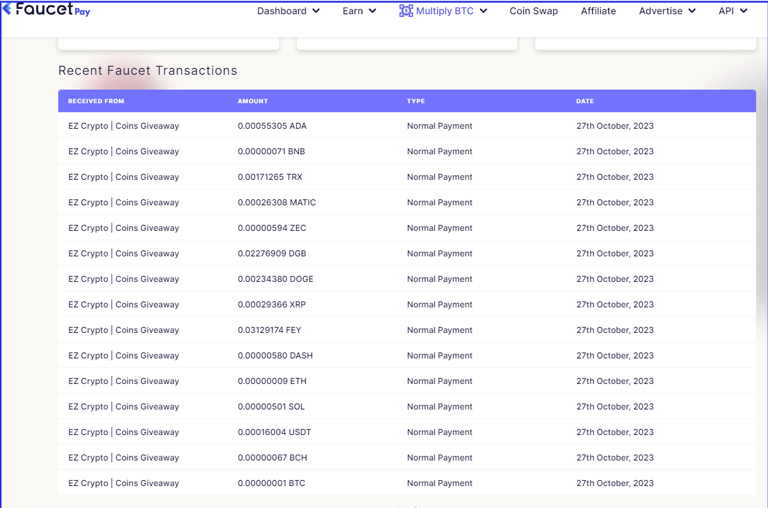768x508 pixels.
Task: Expand the Advertise dropdown chevron
Action: point(691,11)
